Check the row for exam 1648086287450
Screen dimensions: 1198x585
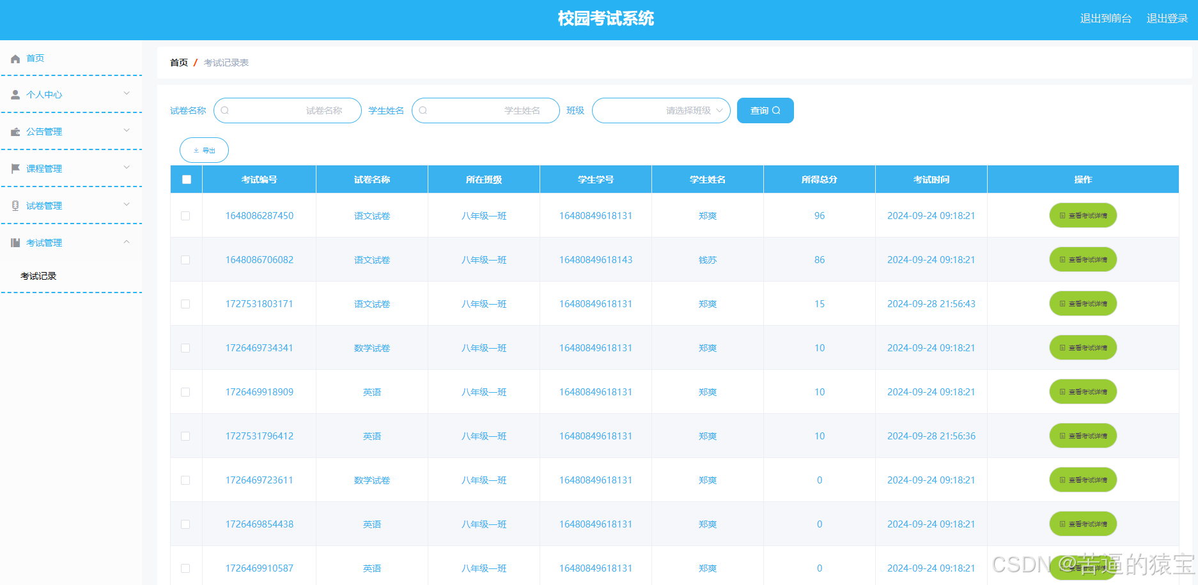click(x=185, y=216)
